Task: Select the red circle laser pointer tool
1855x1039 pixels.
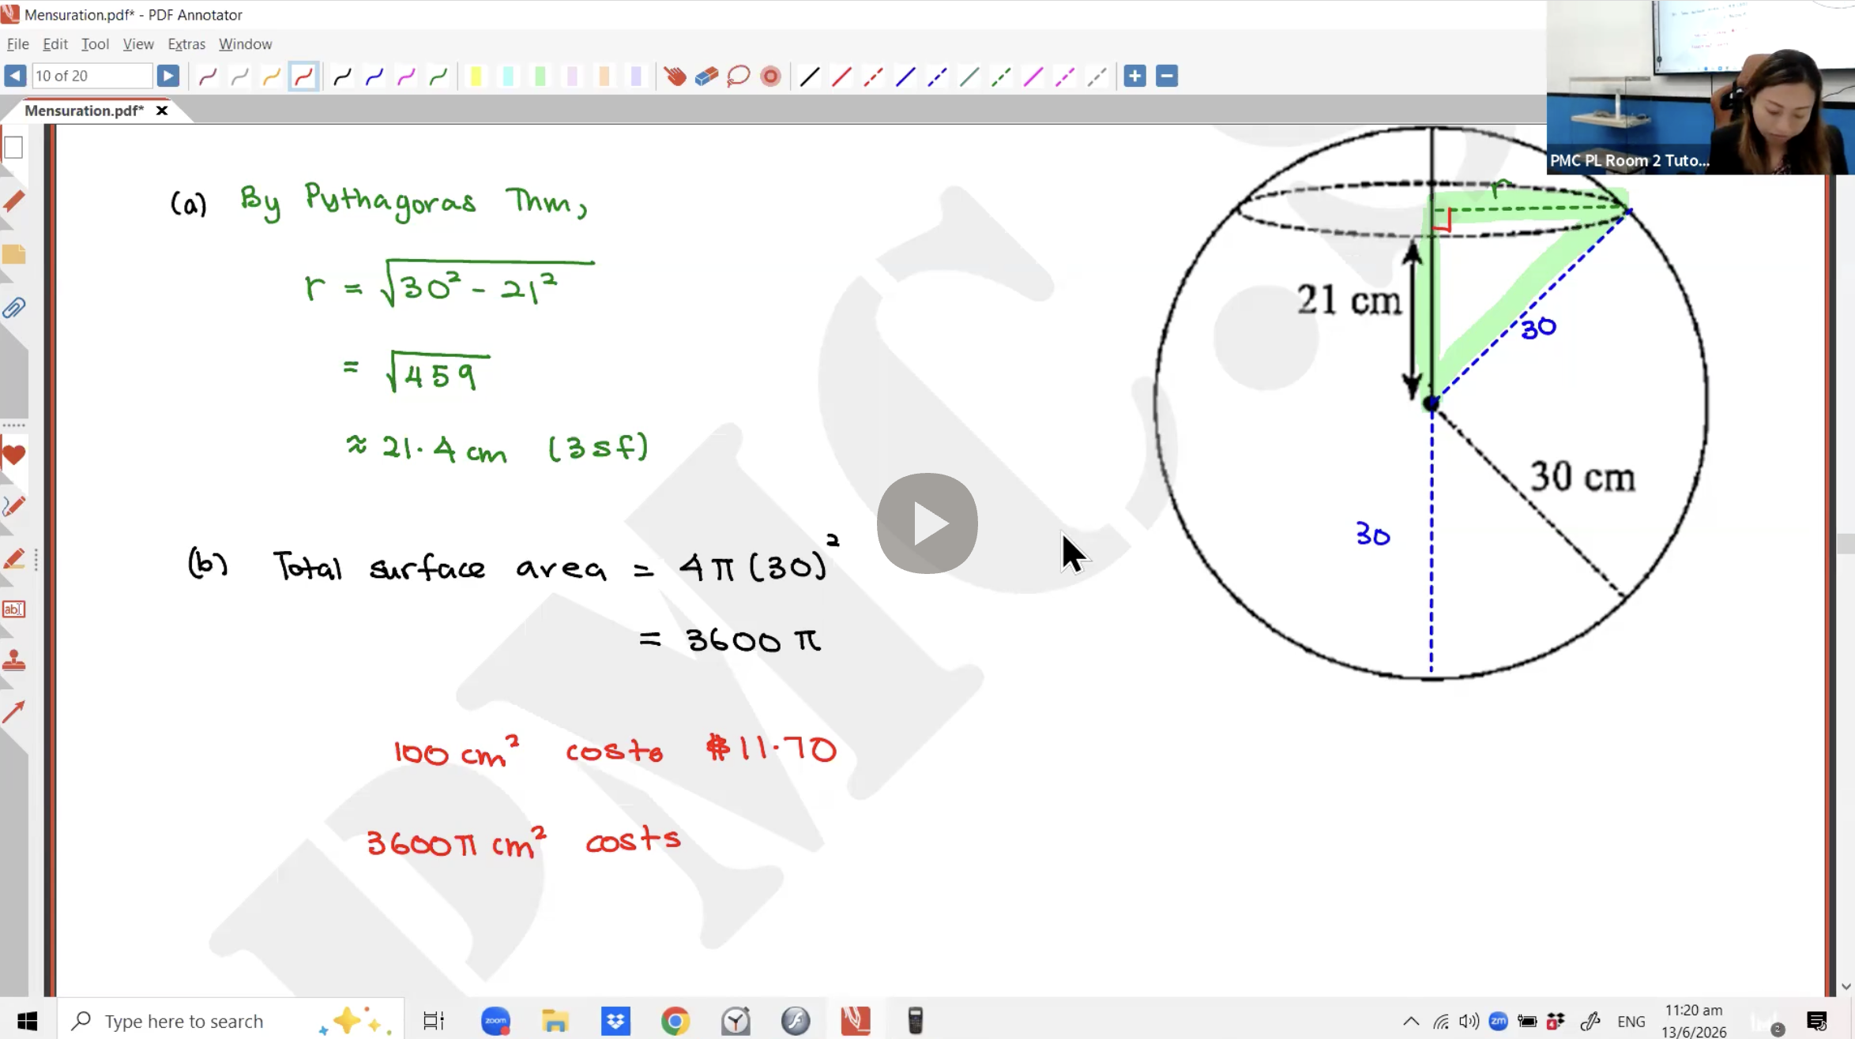Action: click(x=770, y=76)
